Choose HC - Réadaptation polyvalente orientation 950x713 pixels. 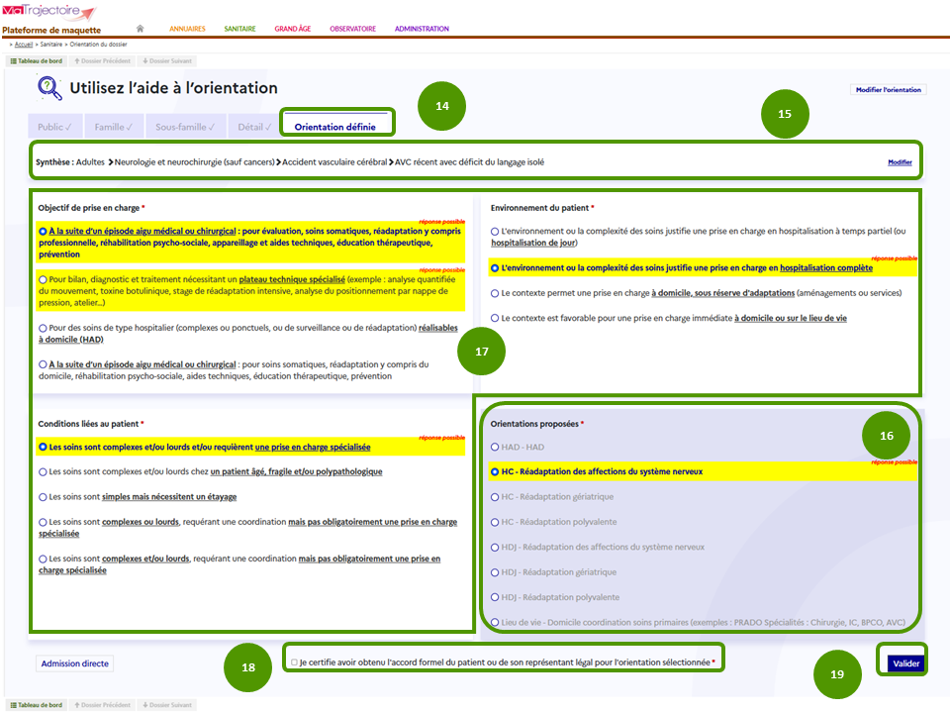(x=495, y=522)
